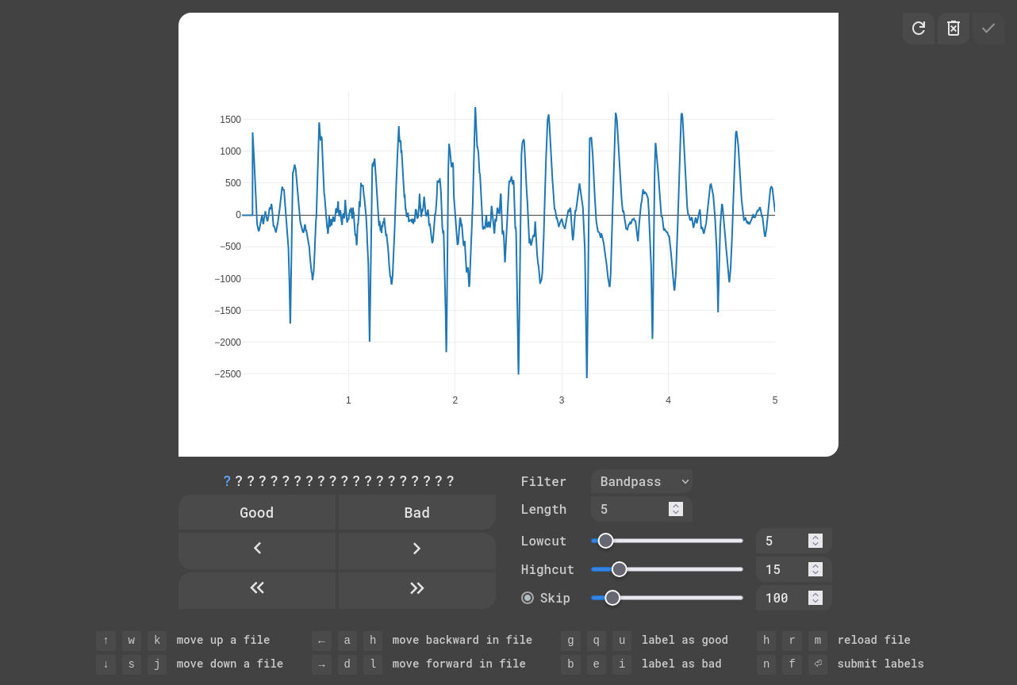Click the Lowcut slider handle
Image resolution: width=1017 pixels, height=685 pixels.
coord(605,541)
